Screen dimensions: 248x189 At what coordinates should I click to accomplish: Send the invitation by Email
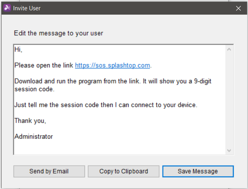point(49,171)
